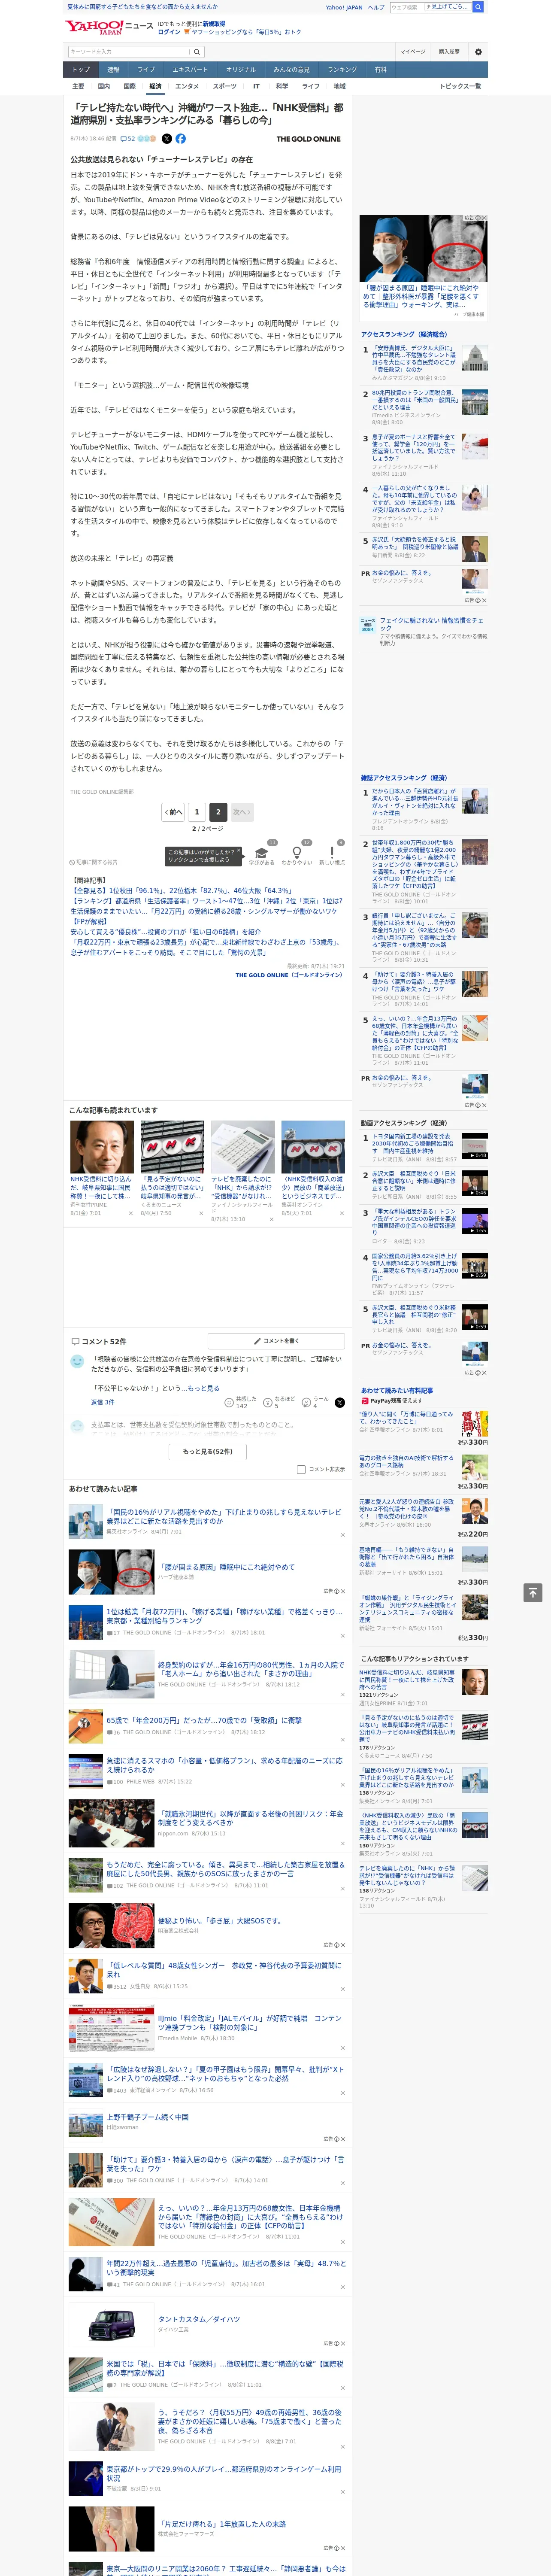Click 新規取得 ID registration link
551x2576 pixels.
click(214, 23)
